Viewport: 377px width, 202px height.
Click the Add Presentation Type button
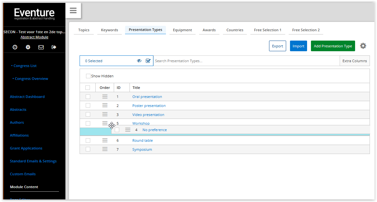pyautogui.click(x=333, y=46)
